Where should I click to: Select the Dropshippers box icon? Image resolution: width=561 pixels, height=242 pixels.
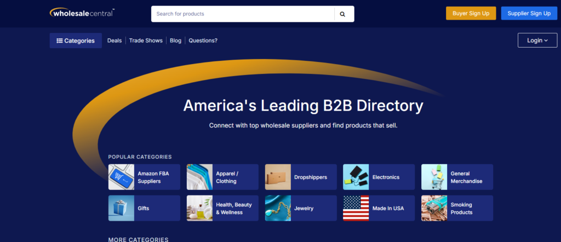[x=278, y=177]
